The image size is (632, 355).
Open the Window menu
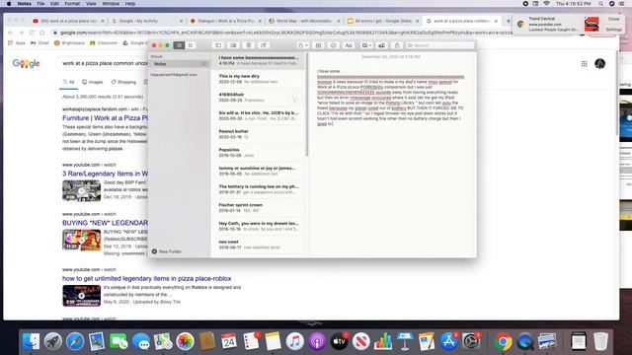pos(111,4)
